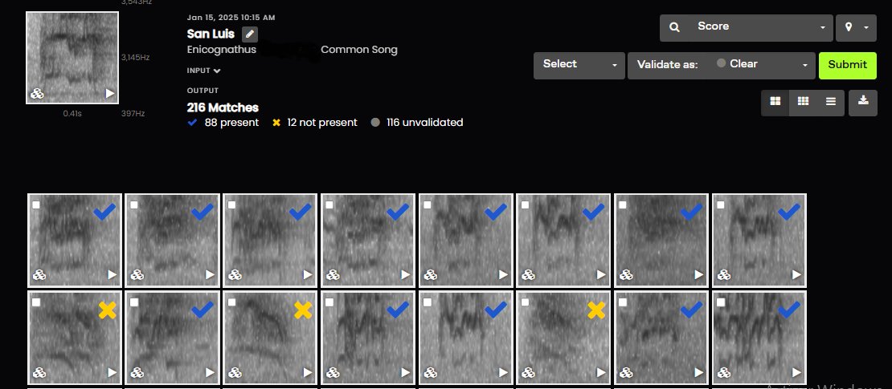Click blue checkmark on second row eighth match
Screen dimensions: 892x389
pyautogui.click(x=789, y=310)
